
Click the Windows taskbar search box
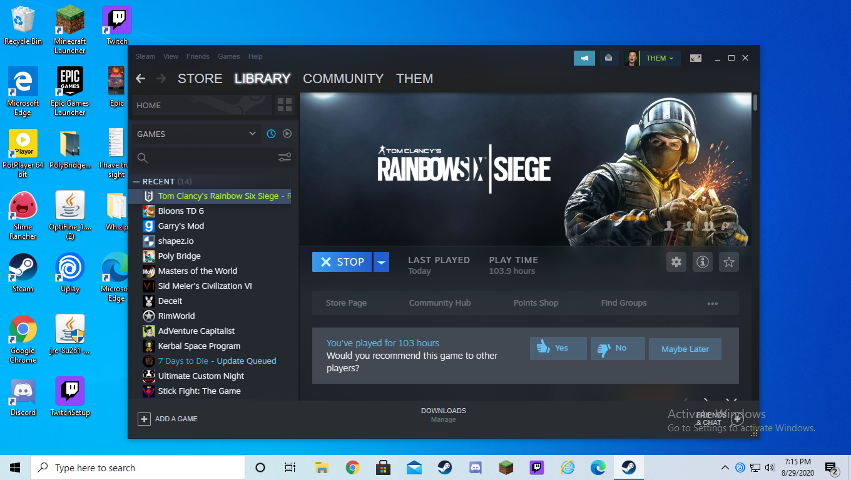click(x=137, y=467)
